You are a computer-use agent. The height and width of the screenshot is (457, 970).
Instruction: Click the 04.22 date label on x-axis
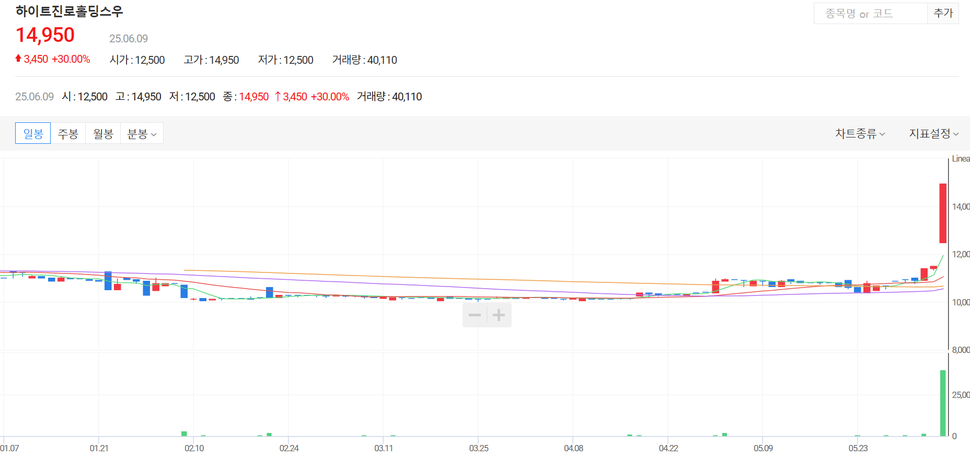668,448
